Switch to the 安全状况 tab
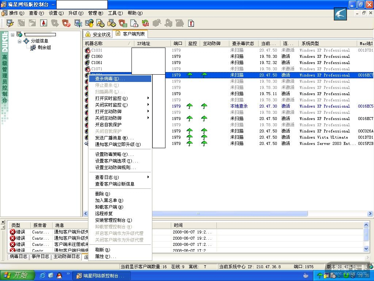Screen dimensions: 374x281 pyautogui.click(x=98, y=34)
